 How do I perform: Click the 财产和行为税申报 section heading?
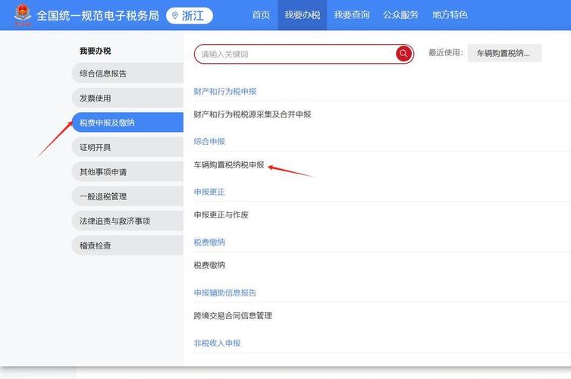225,92
